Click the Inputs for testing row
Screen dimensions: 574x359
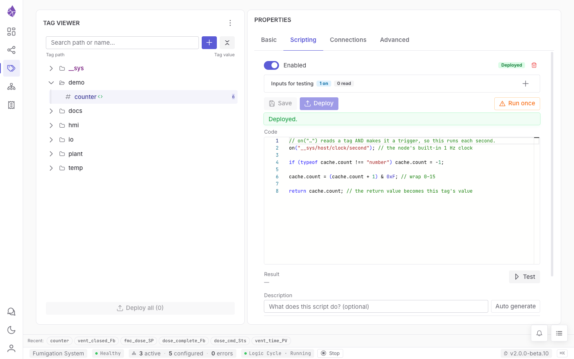[x=402, y=84]
